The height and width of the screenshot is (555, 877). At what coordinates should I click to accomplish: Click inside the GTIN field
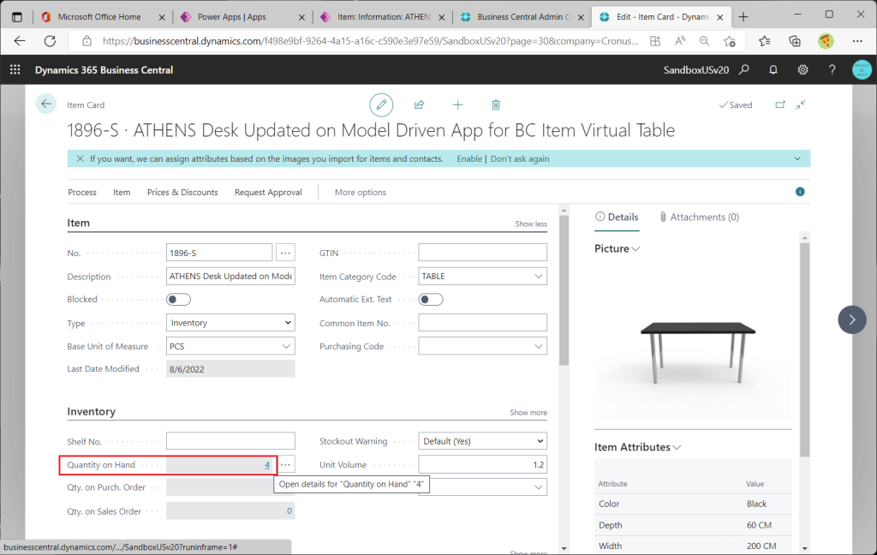click(x=483, y=253)
